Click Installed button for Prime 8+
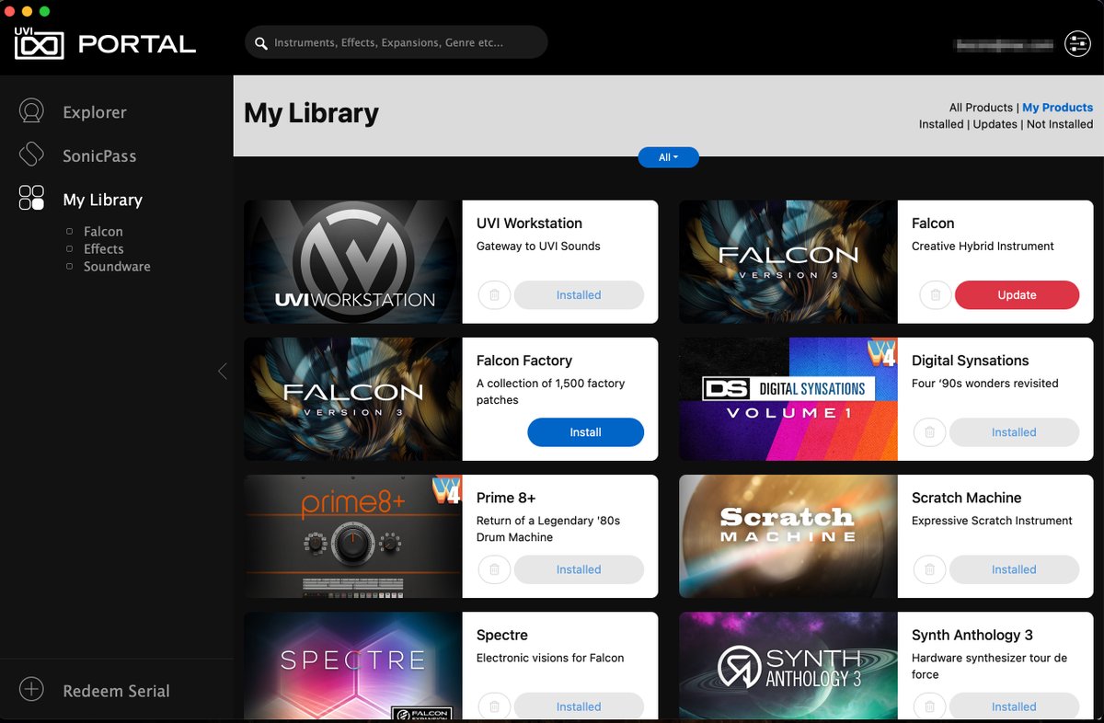The height and width of the screenshot is (723, 1104). pos(579,569)
